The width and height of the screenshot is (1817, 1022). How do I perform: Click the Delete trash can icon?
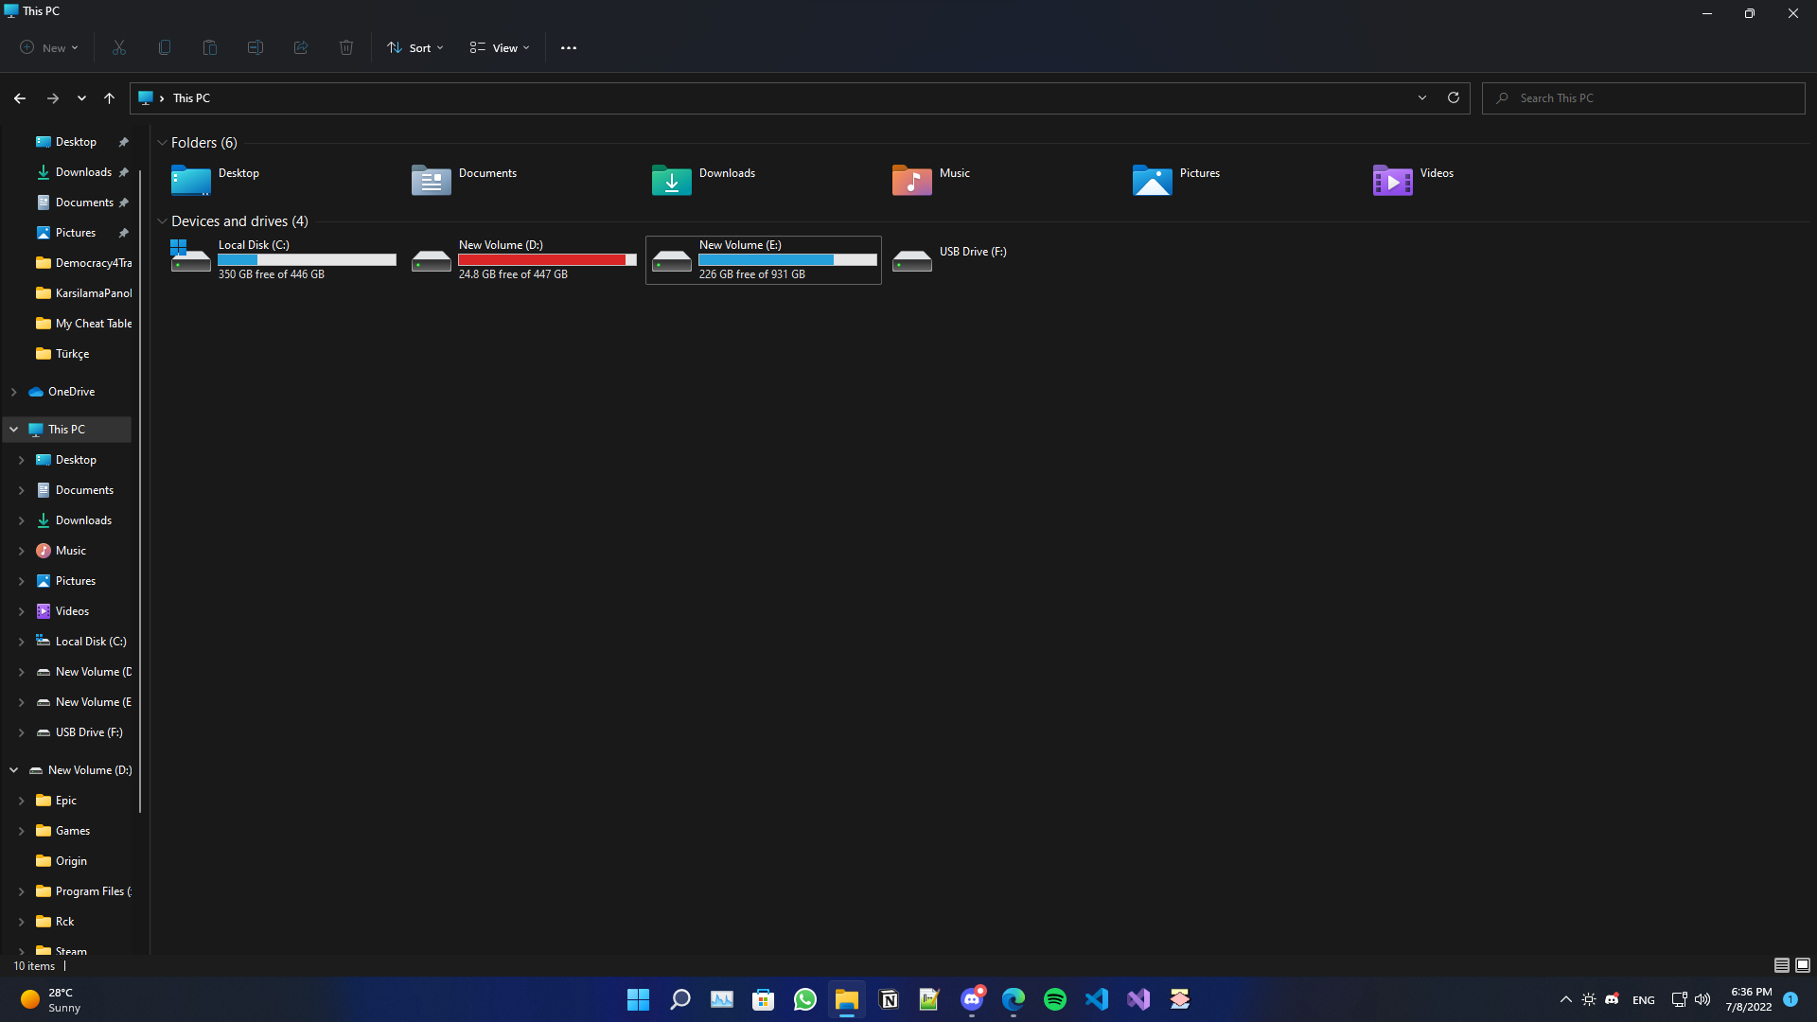point(346,47)
